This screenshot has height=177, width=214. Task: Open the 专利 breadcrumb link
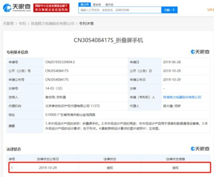click(x=22, y=24)
